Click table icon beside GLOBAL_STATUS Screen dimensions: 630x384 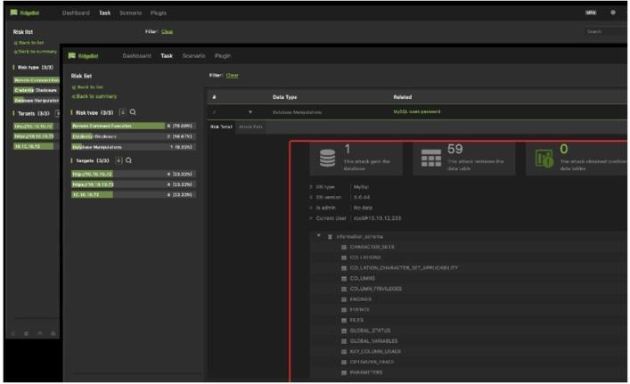pos(344,331)
